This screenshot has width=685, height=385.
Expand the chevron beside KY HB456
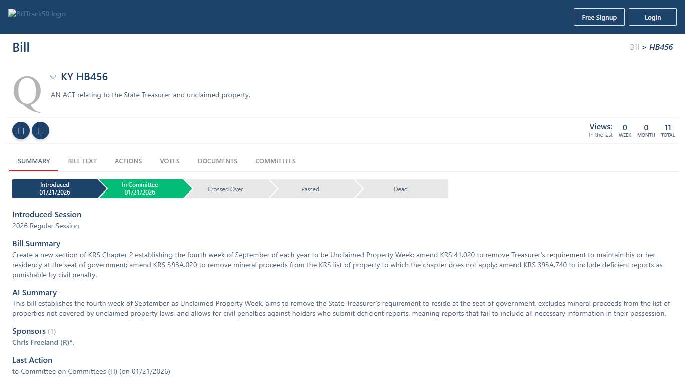pos(53,77)
